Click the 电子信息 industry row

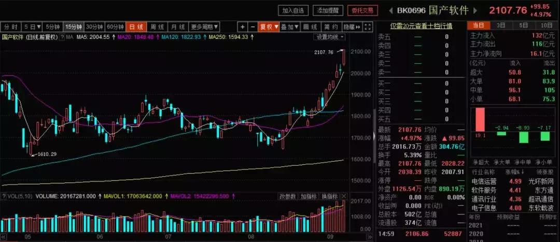click(x=512, y=208)
